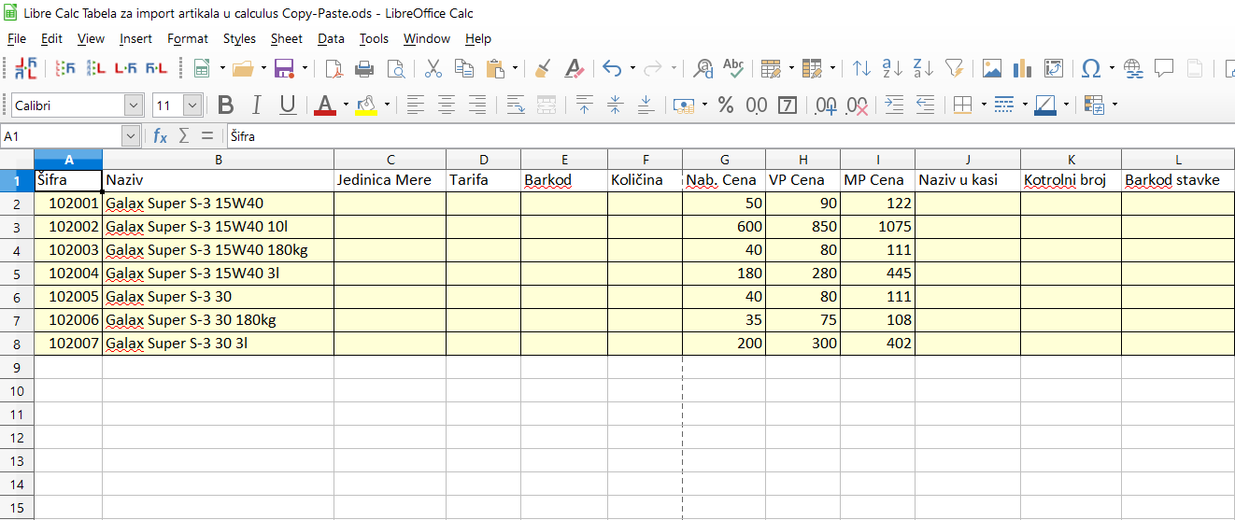Click the Print icon
1235x520 pixels.
[364, 68]
